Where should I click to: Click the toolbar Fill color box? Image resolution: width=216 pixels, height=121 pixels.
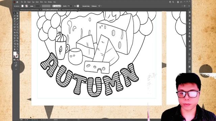coord(15,53)
